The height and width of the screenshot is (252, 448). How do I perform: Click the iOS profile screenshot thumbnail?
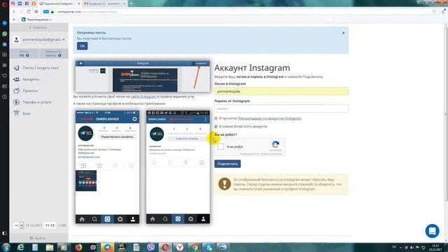coord(107,167)
